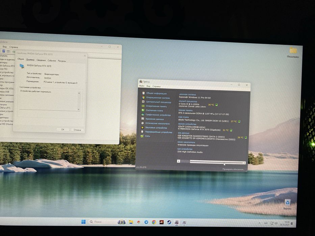Open the Вид menu in Device Manager
Screen dimensions: 315x236
[x=4, y=47]
